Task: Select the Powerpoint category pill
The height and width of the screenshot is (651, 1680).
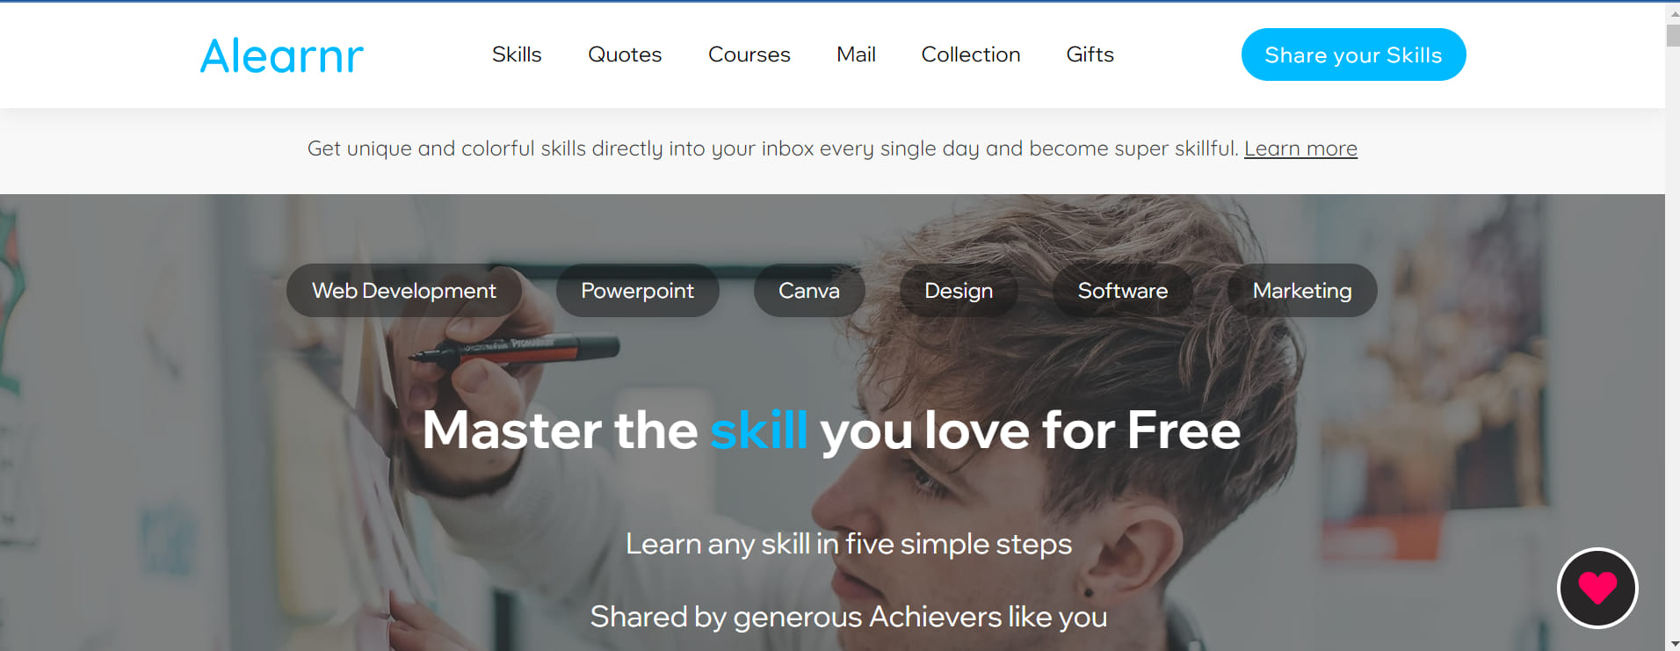Action: [637, 291]
